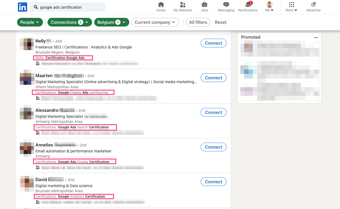Connect with David
The height and width of the screenshot is (209, 340).
point(213,182)
